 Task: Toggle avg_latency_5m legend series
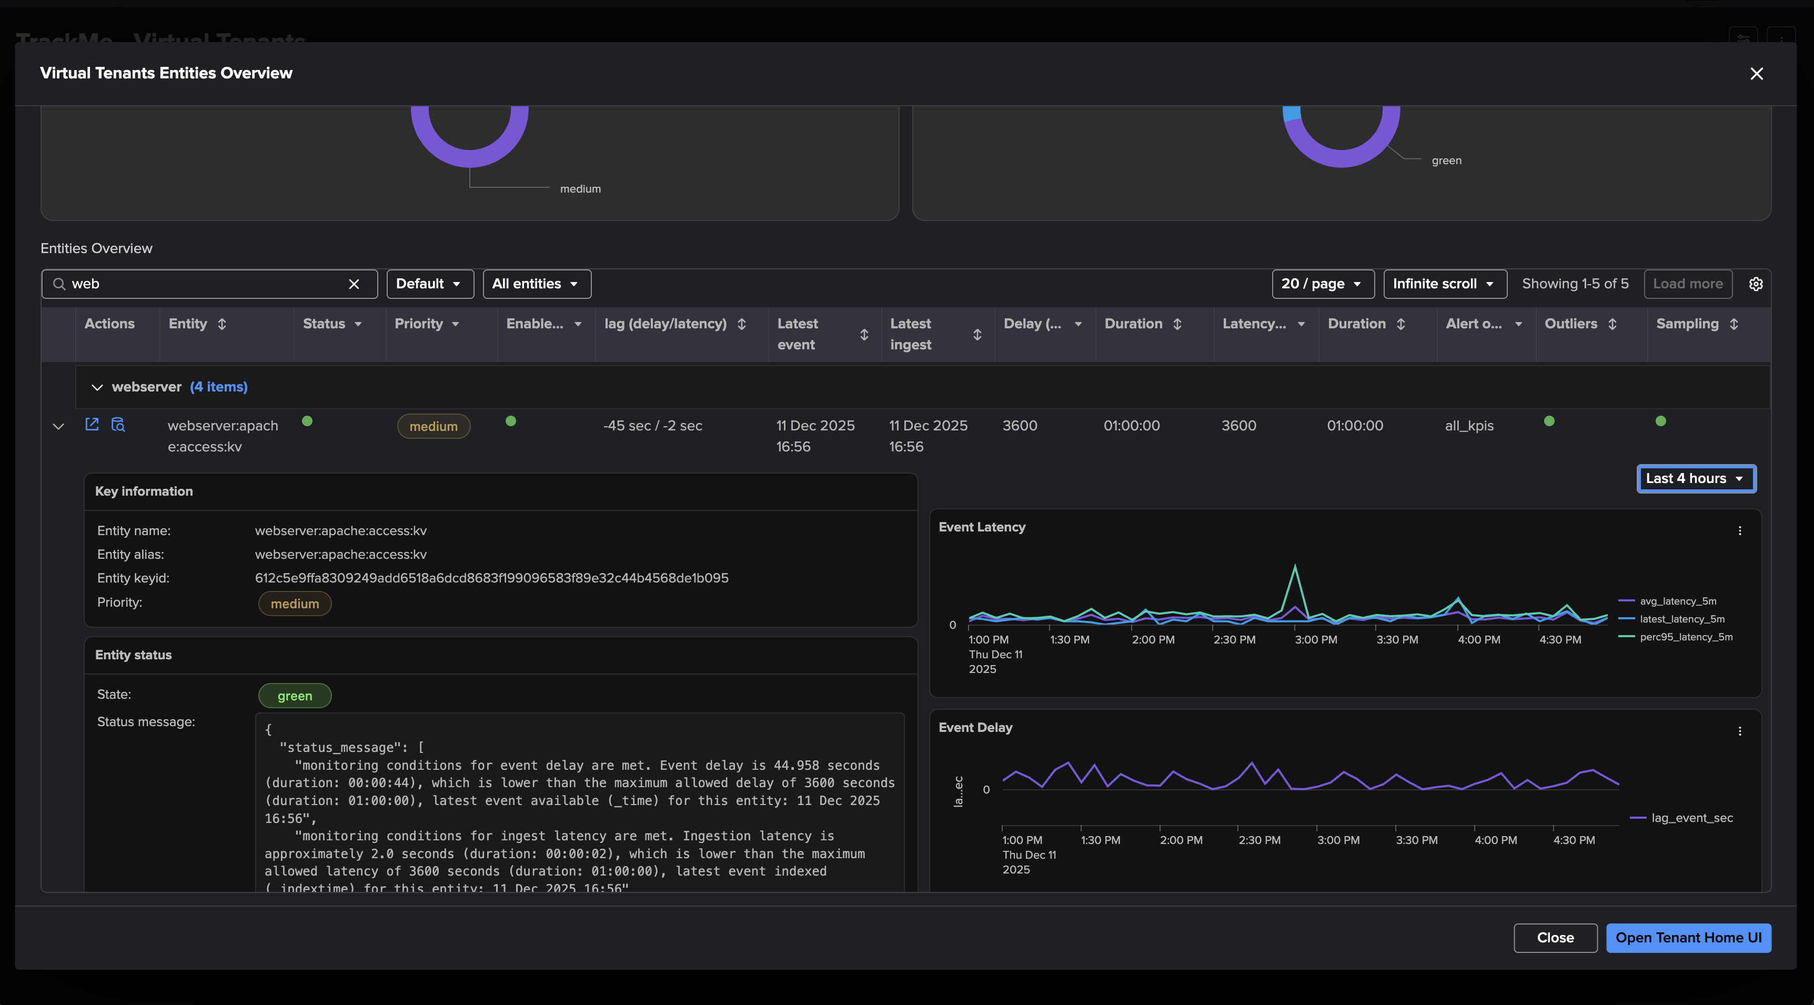[1677, 601]
